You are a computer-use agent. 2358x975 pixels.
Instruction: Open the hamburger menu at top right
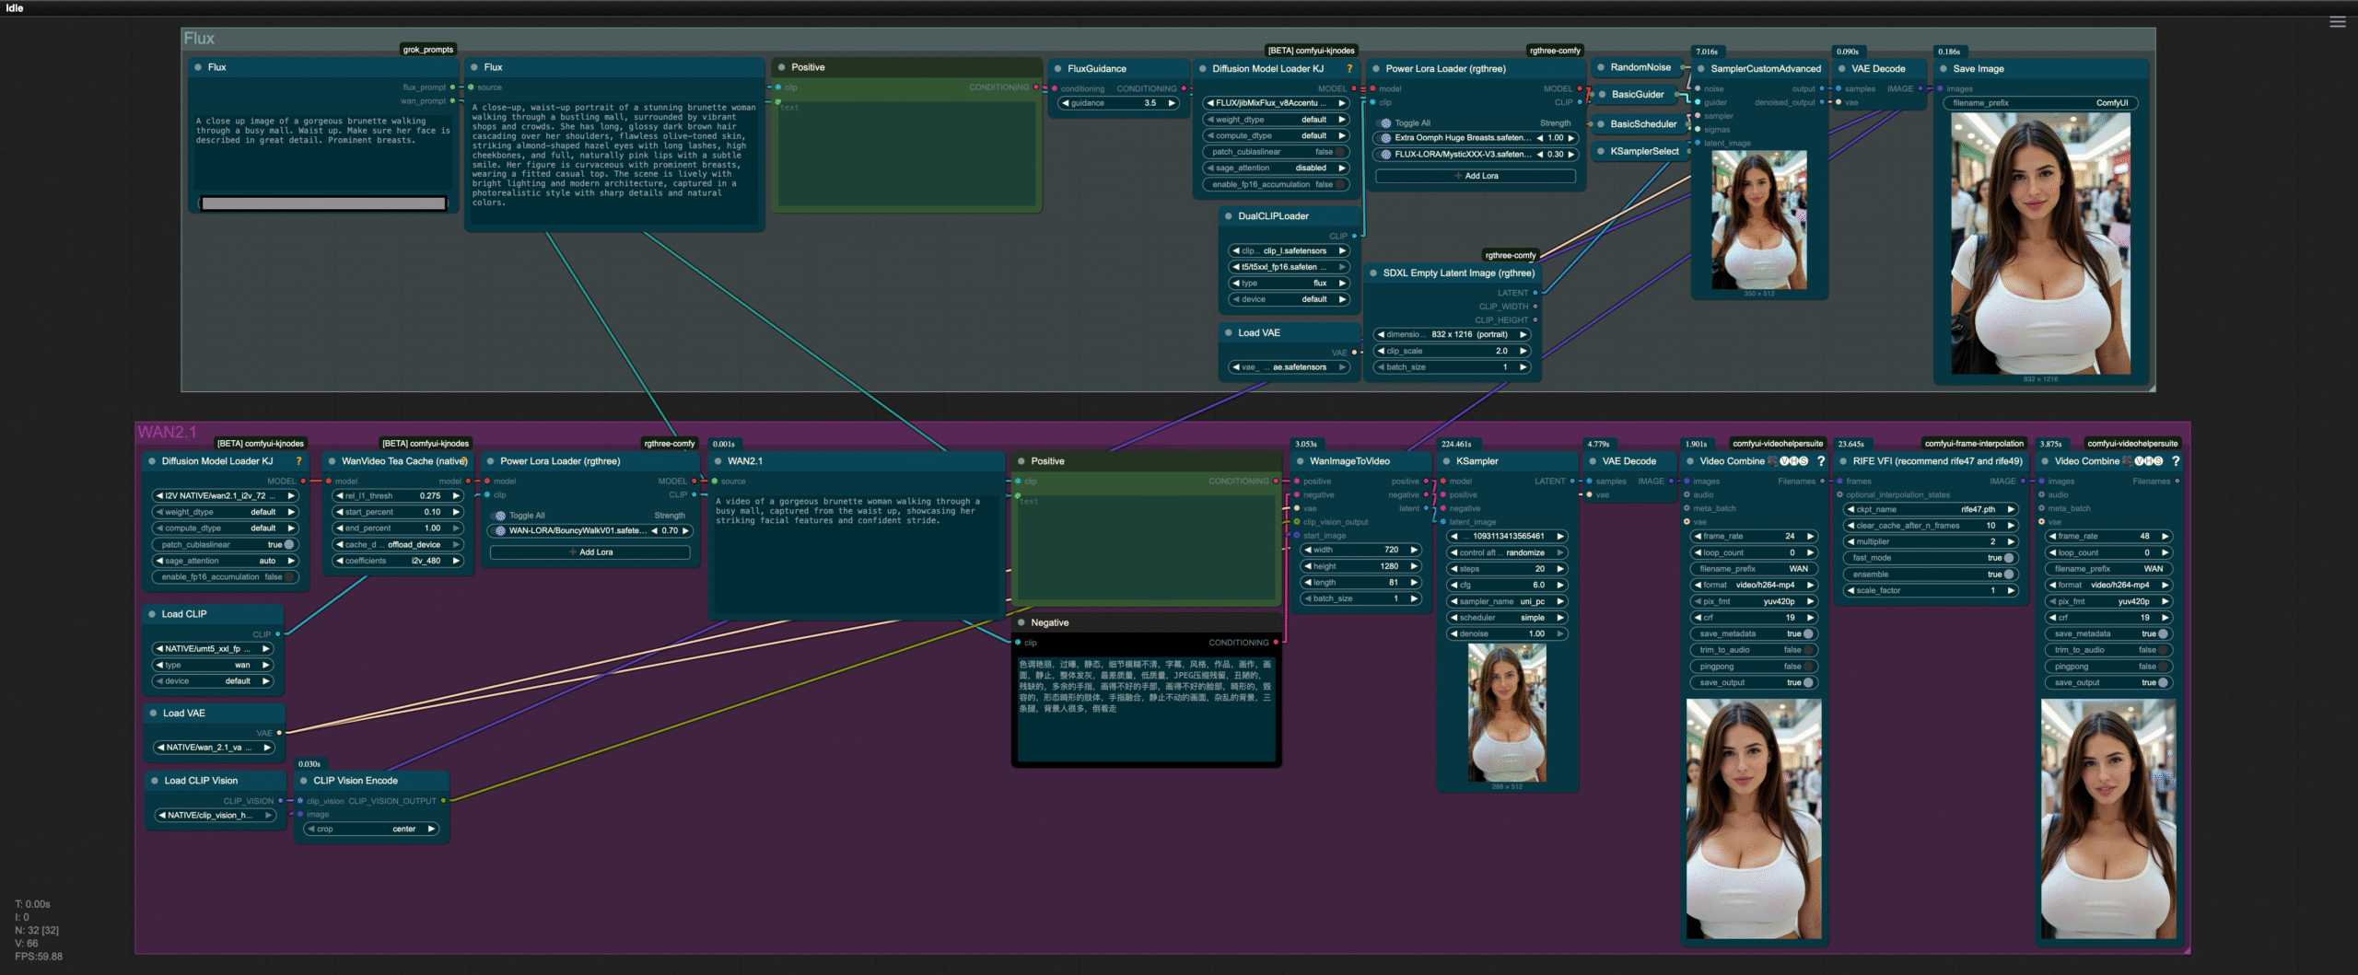pyautogui.click(x=2338, y=21)
